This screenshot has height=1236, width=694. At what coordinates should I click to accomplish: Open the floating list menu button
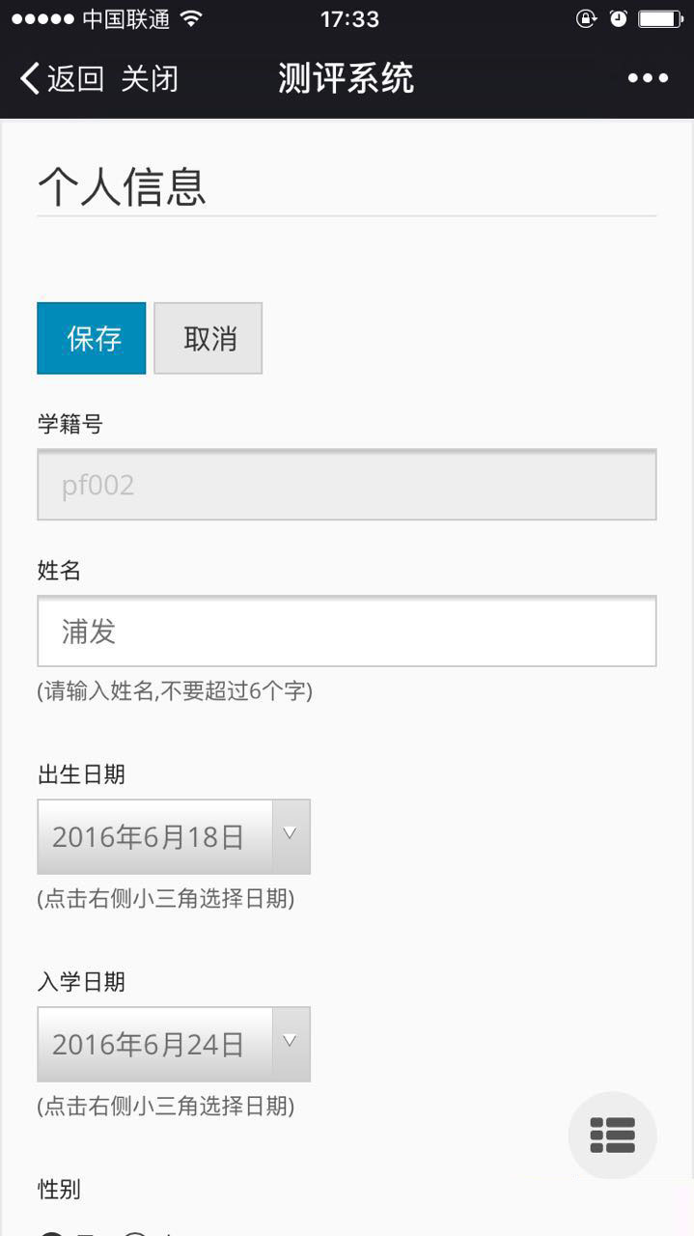612,1135
